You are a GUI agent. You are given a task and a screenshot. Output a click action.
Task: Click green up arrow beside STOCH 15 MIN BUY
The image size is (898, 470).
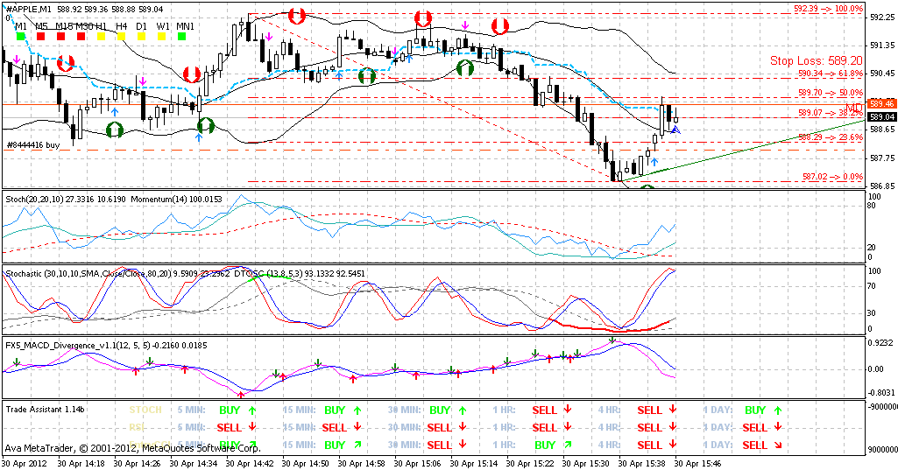coord(357,410)
